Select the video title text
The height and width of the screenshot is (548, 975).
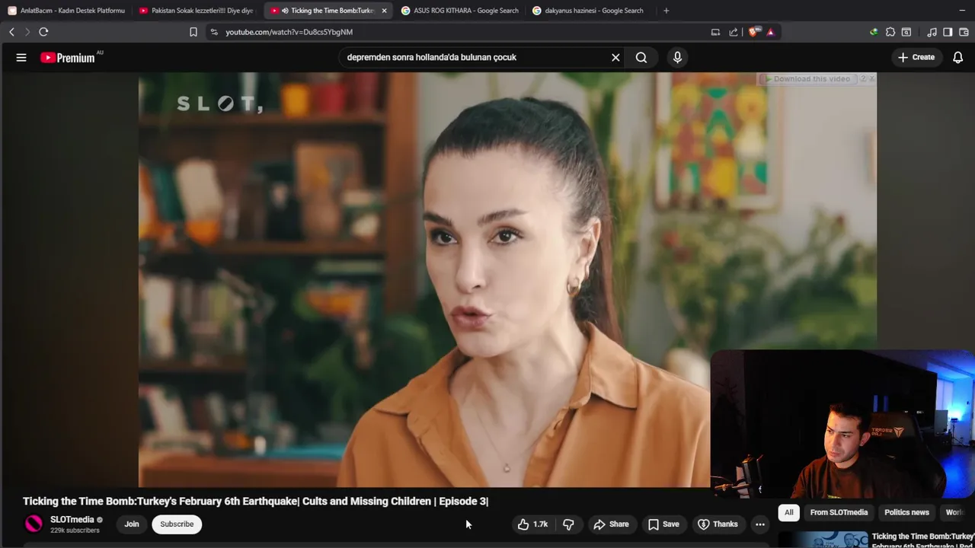pos(255,501)
